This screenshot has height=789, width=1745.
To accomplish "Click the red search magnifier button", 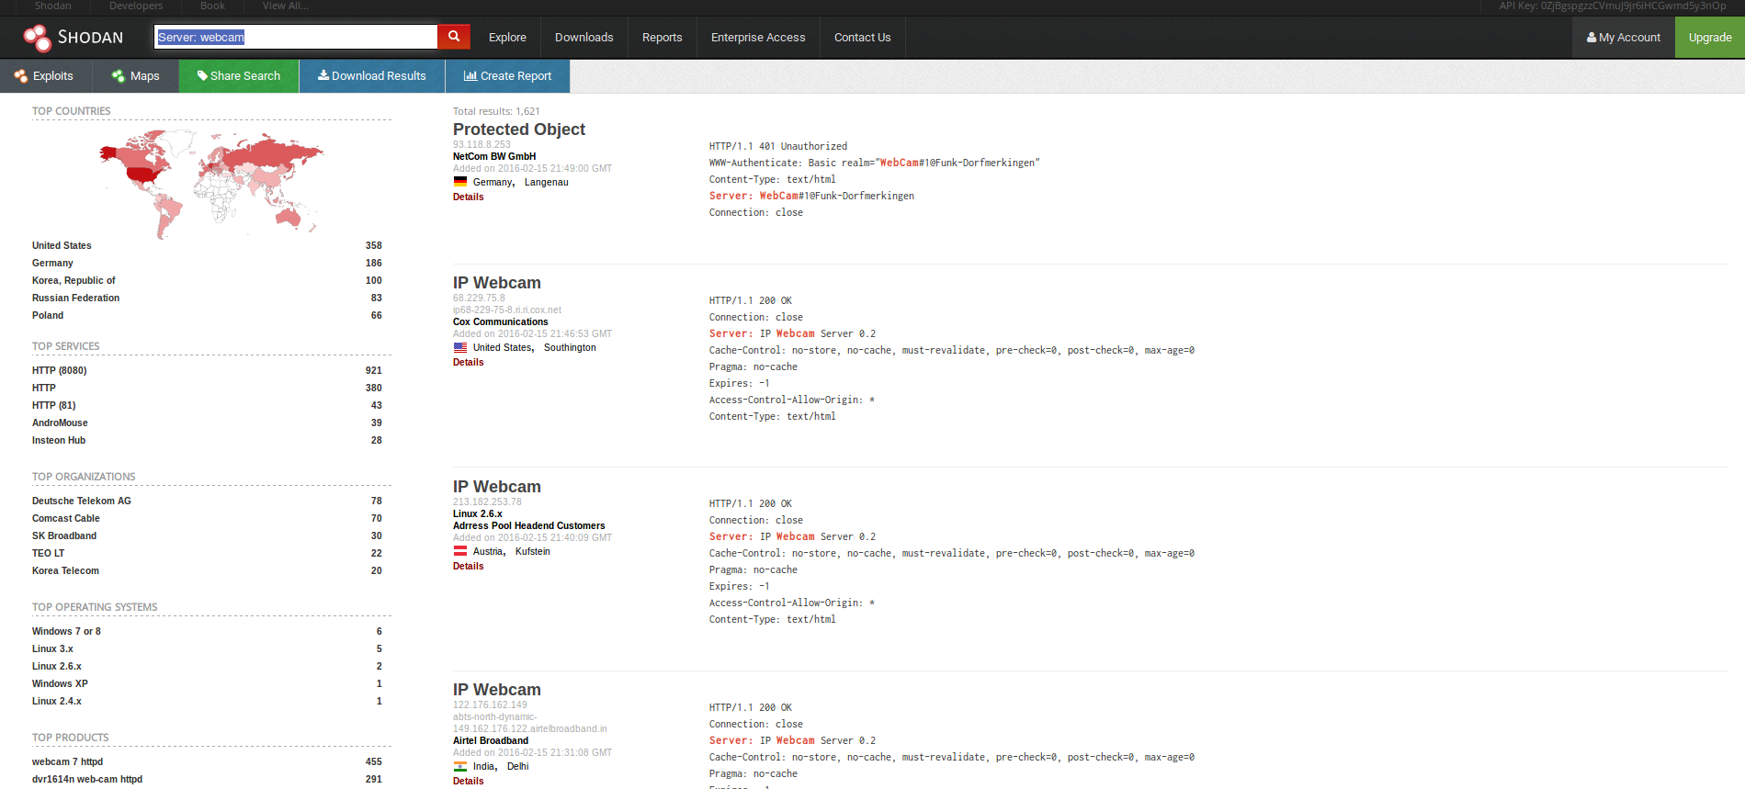I will [454, 37].
